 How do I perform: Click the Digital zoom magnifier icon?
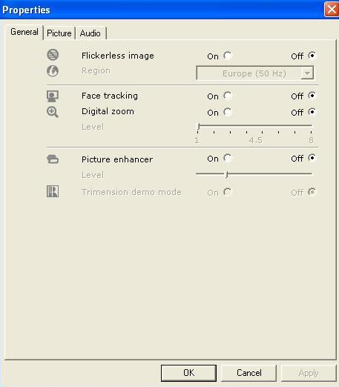(x=53, y=112)
